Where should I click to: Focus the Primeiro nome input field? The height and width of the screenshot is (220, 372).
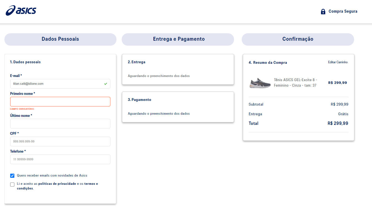[x=60, y=101]
